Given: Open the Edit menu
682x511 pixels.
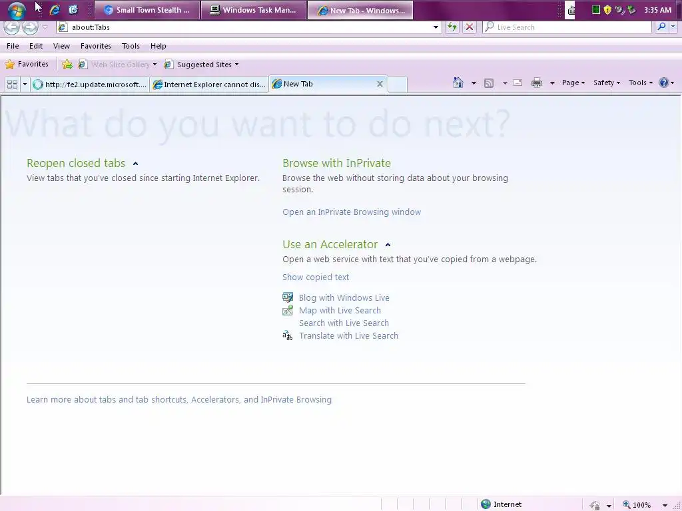Looking at the screenshot, I should click(36, 46).
